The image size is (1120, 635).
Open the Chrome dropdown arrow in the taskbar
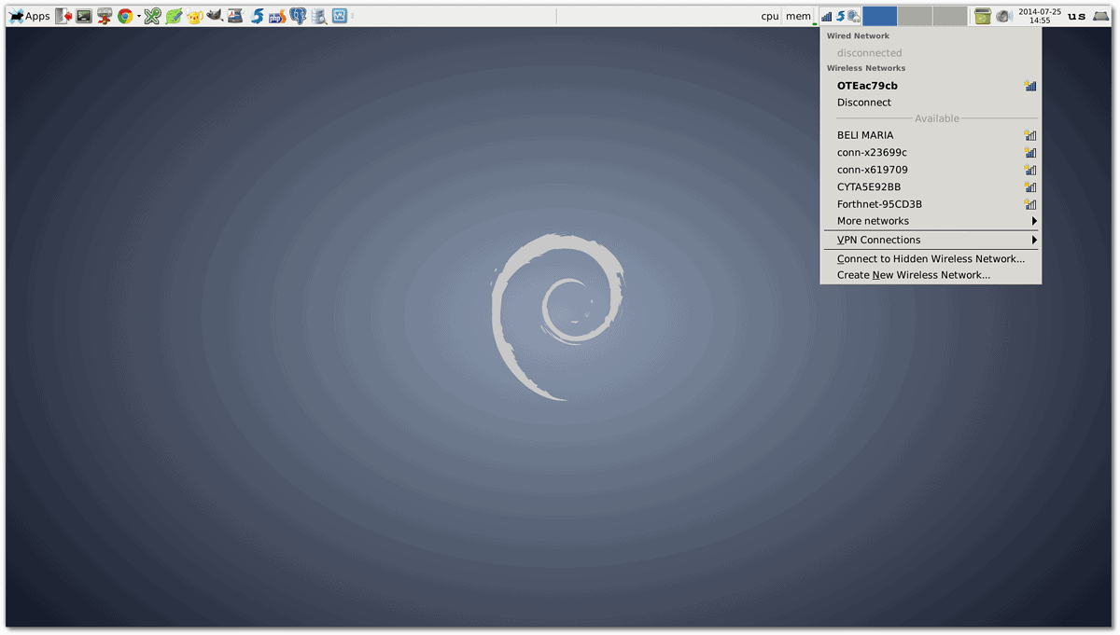(137, 16)
